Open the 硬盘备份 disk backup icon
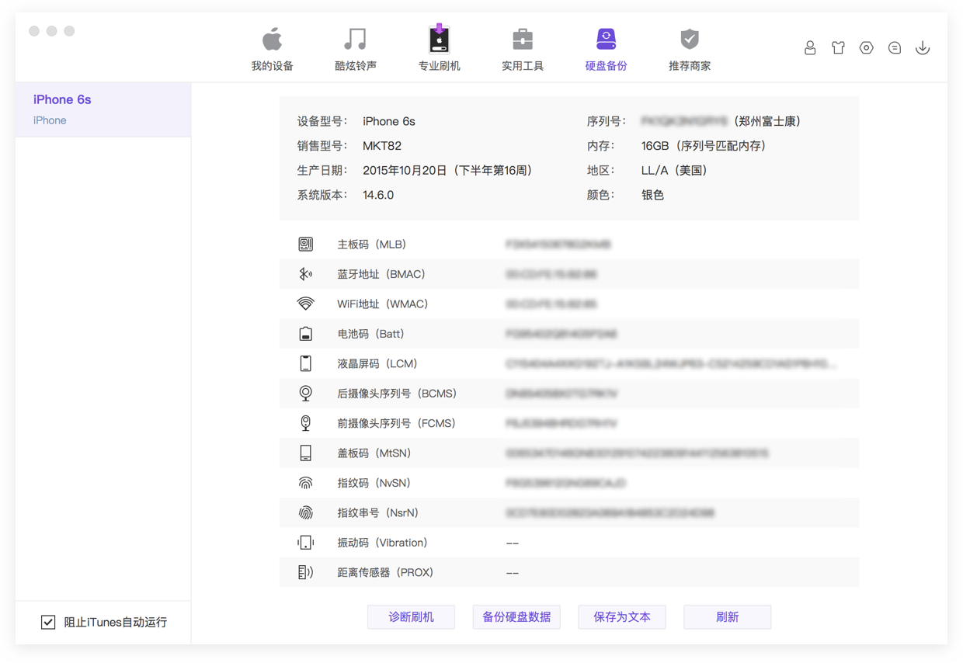This screenshot has width=963, height=663. 606,38
